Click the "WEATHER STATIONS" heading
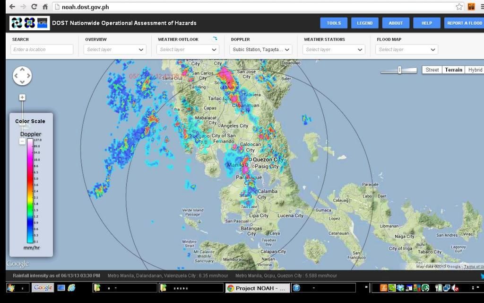This screenshot has width=484, height=303. tap(324, 39)
